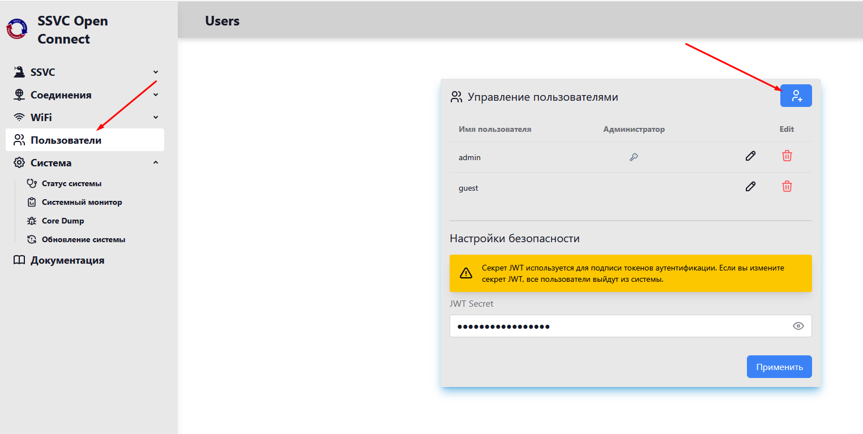Screen dimensions: 863x434
Task: Click into the JWT Secret input field
Action: pos(617,326)
